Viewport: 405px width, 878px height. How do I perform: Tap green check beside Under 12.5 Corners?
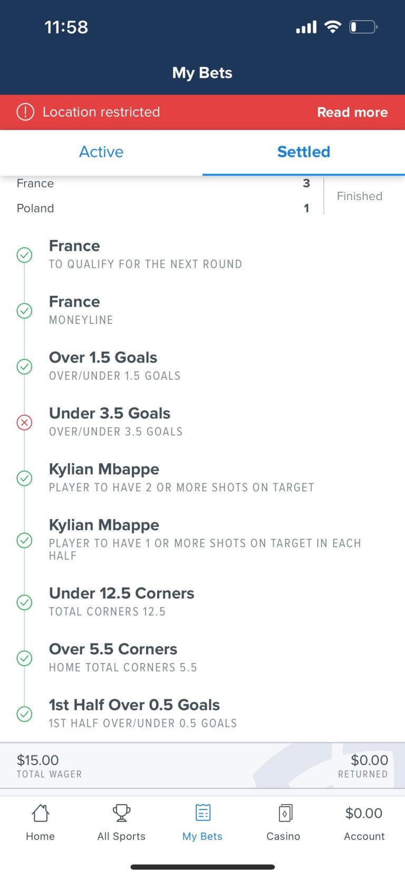pos(25,602)
